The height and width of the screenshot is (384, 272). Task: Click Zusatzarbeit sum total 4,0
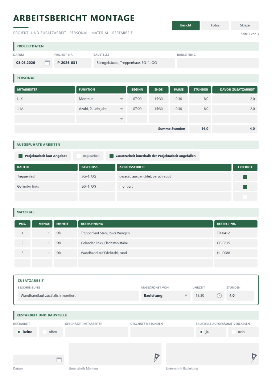[x=235, y=129]
